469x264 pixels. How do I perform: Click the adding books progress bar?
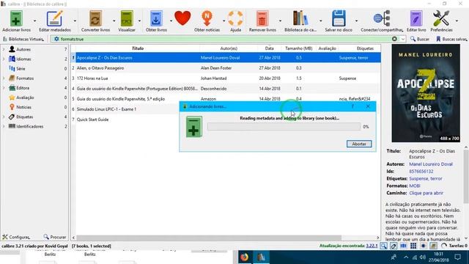(284, 127)
